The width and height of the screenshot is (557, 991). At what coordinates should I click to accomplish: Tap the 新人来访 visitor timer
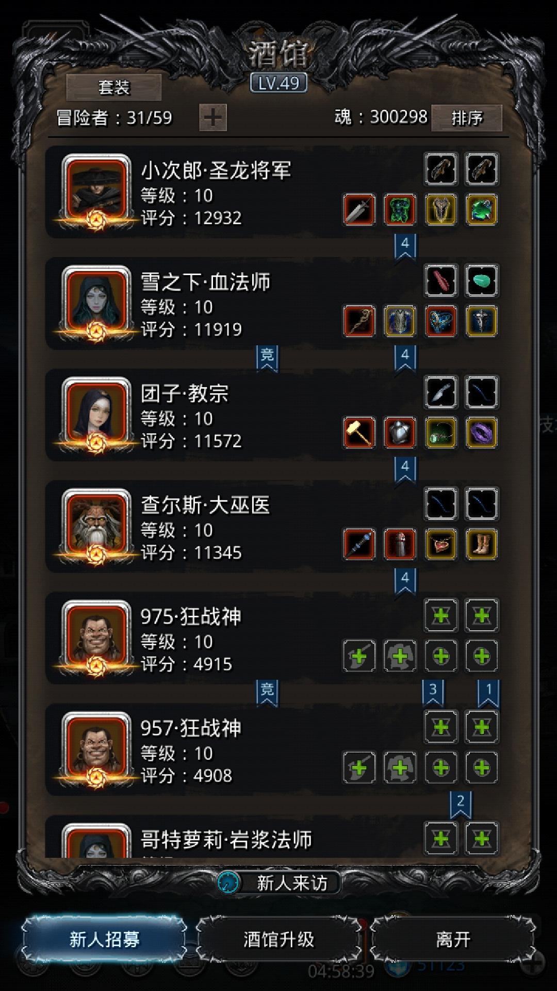pos(278,883)
